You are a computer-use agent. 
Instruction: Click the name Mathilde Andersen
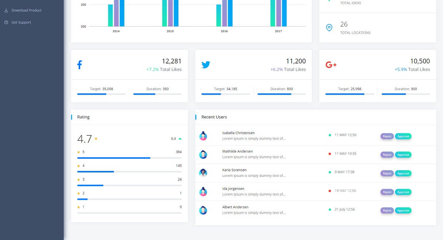[238, 151]
